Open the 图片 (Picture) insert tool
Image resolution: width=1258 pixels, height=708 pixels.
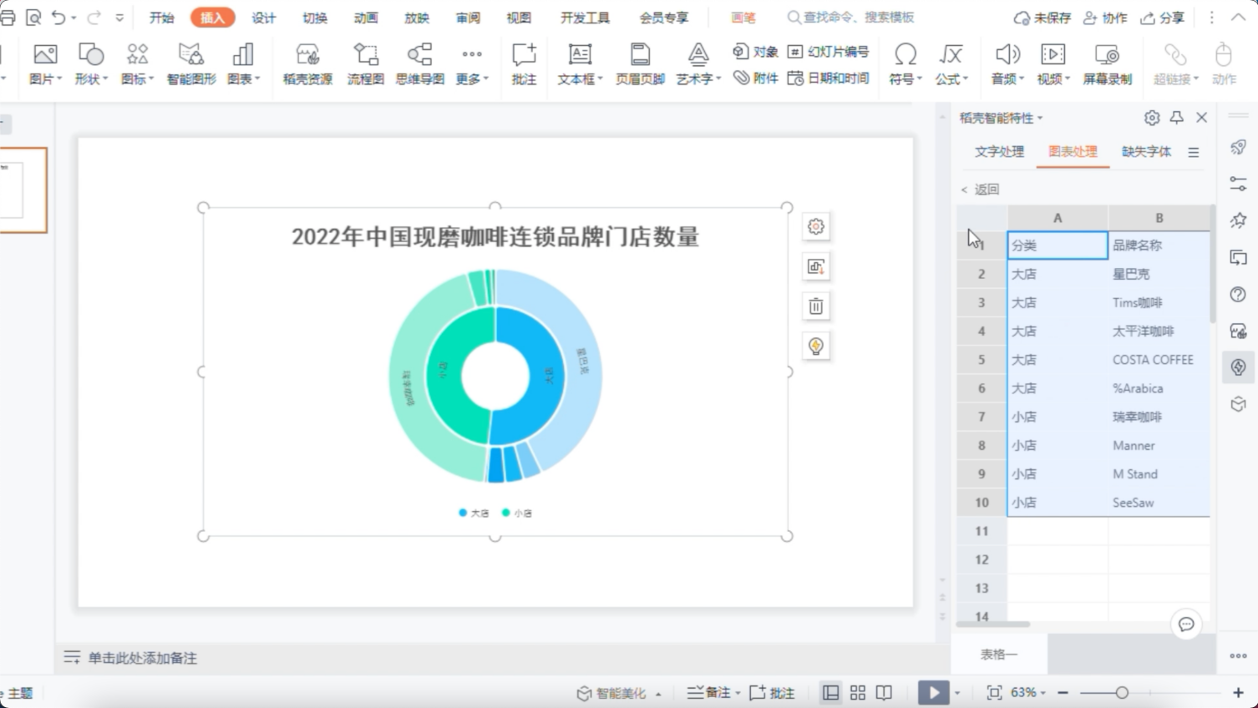[45, 64]
